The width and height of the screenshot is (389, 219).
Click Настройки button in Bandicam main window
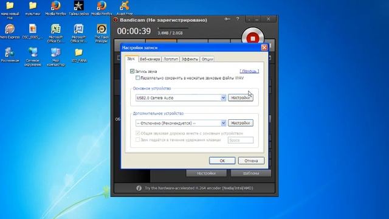(x=207, y=173)
